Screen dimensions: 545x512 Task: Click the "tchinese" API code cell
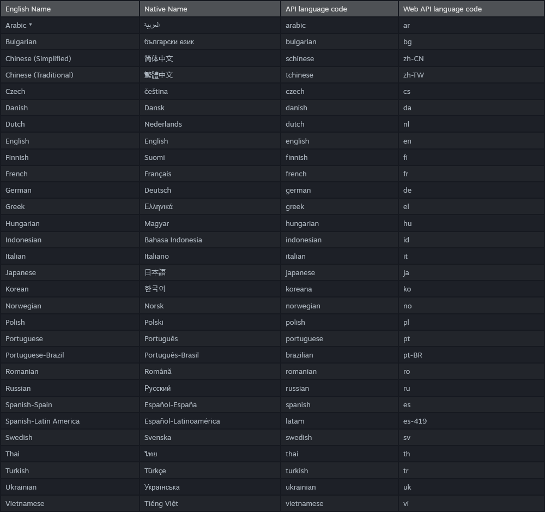(339, 75)
